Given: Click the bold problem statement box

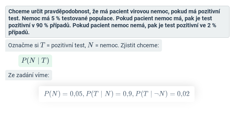Looking at the screenshot, I should click(117, 22).
